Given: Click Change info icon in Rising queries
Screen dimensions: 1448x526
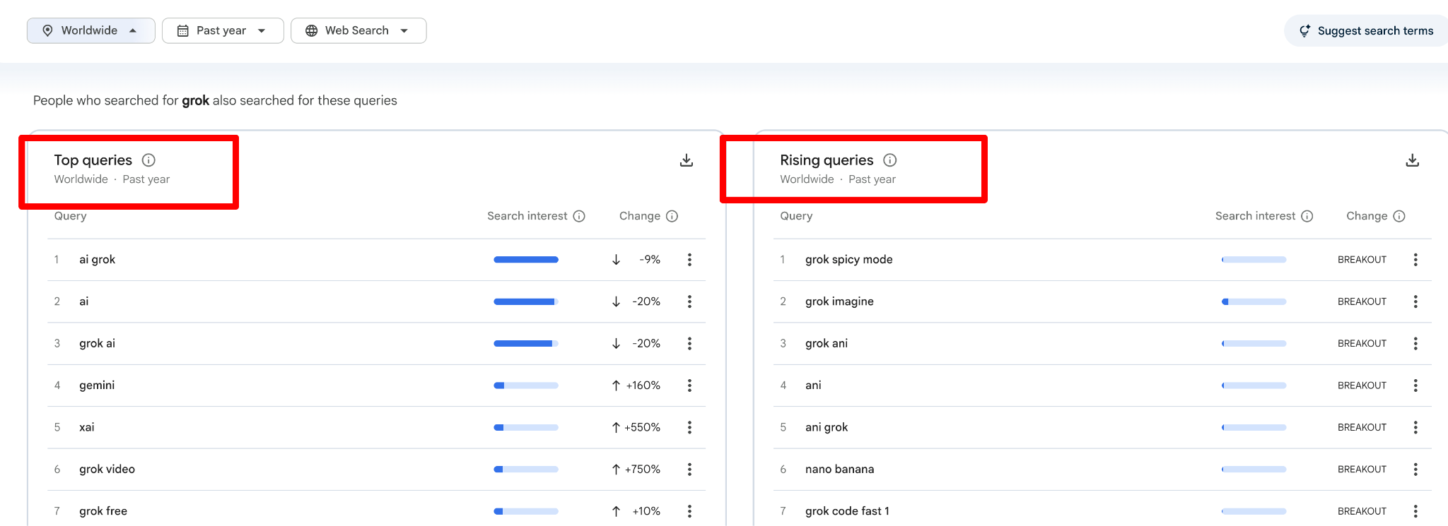Looking at the screenshot, I should point(1399,216).
